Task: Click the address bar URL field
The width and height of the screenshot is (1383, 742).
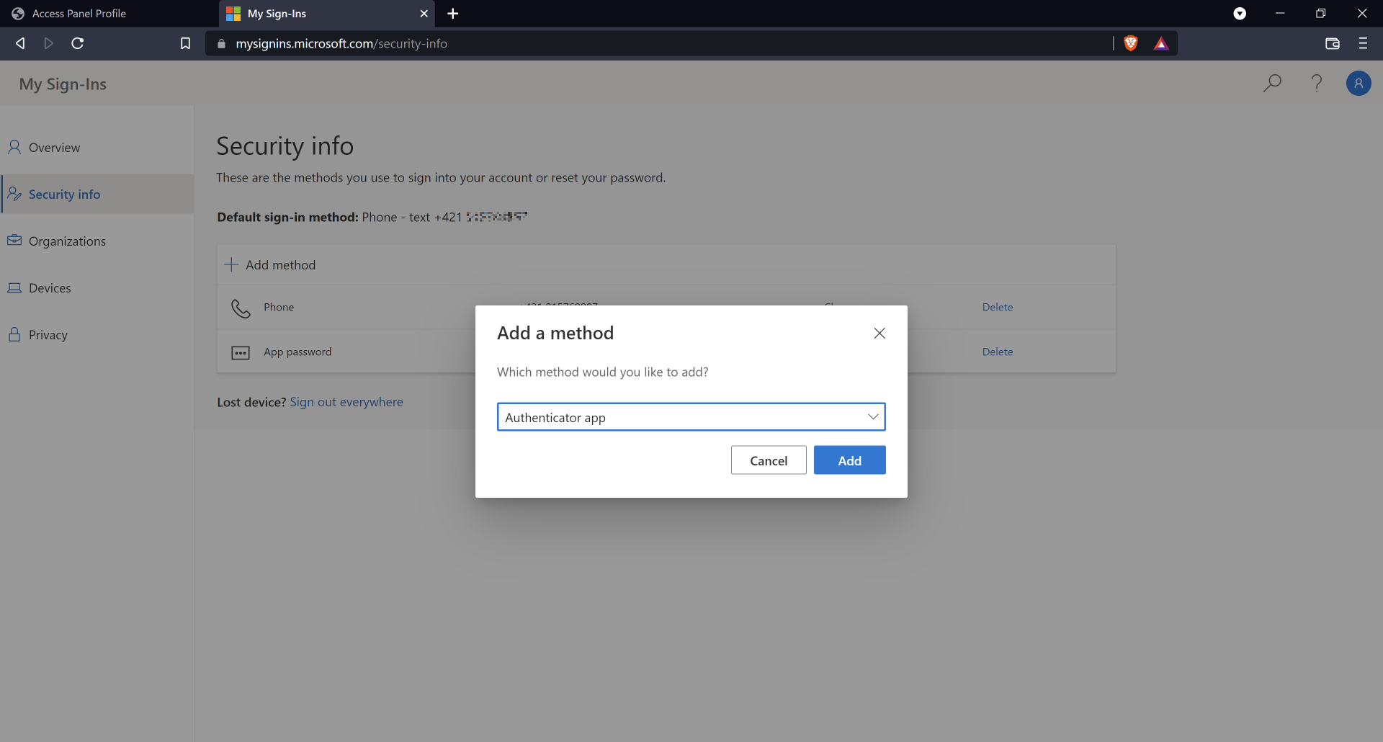Action: coord(648,44)
